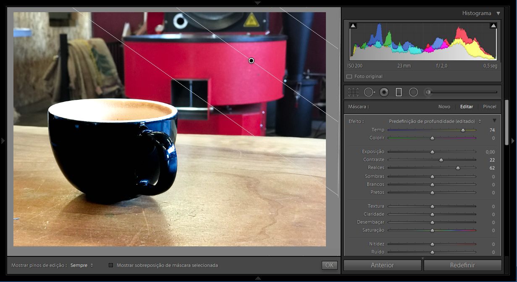This screenshot has width=517, height=282.
Task: Click the Sombras slider handle
Action: tap(432, 177)
